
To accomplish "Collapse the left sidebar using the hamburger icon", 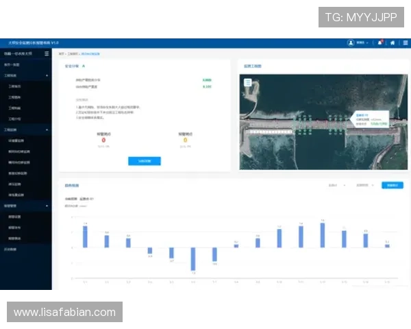I will click(x=47, y=53).
